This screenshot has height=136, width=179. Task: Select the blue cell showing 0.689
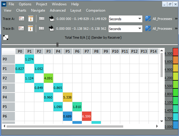point(67,116)
